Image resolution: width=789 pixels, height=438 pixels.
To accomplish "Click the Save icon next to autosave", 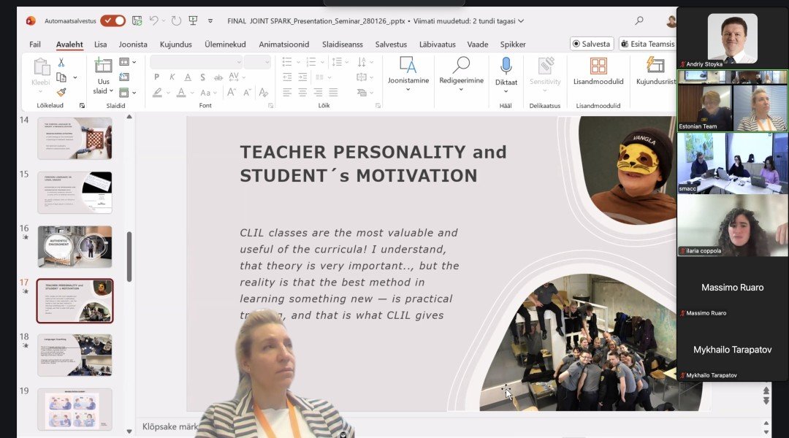I will point(137,20).
